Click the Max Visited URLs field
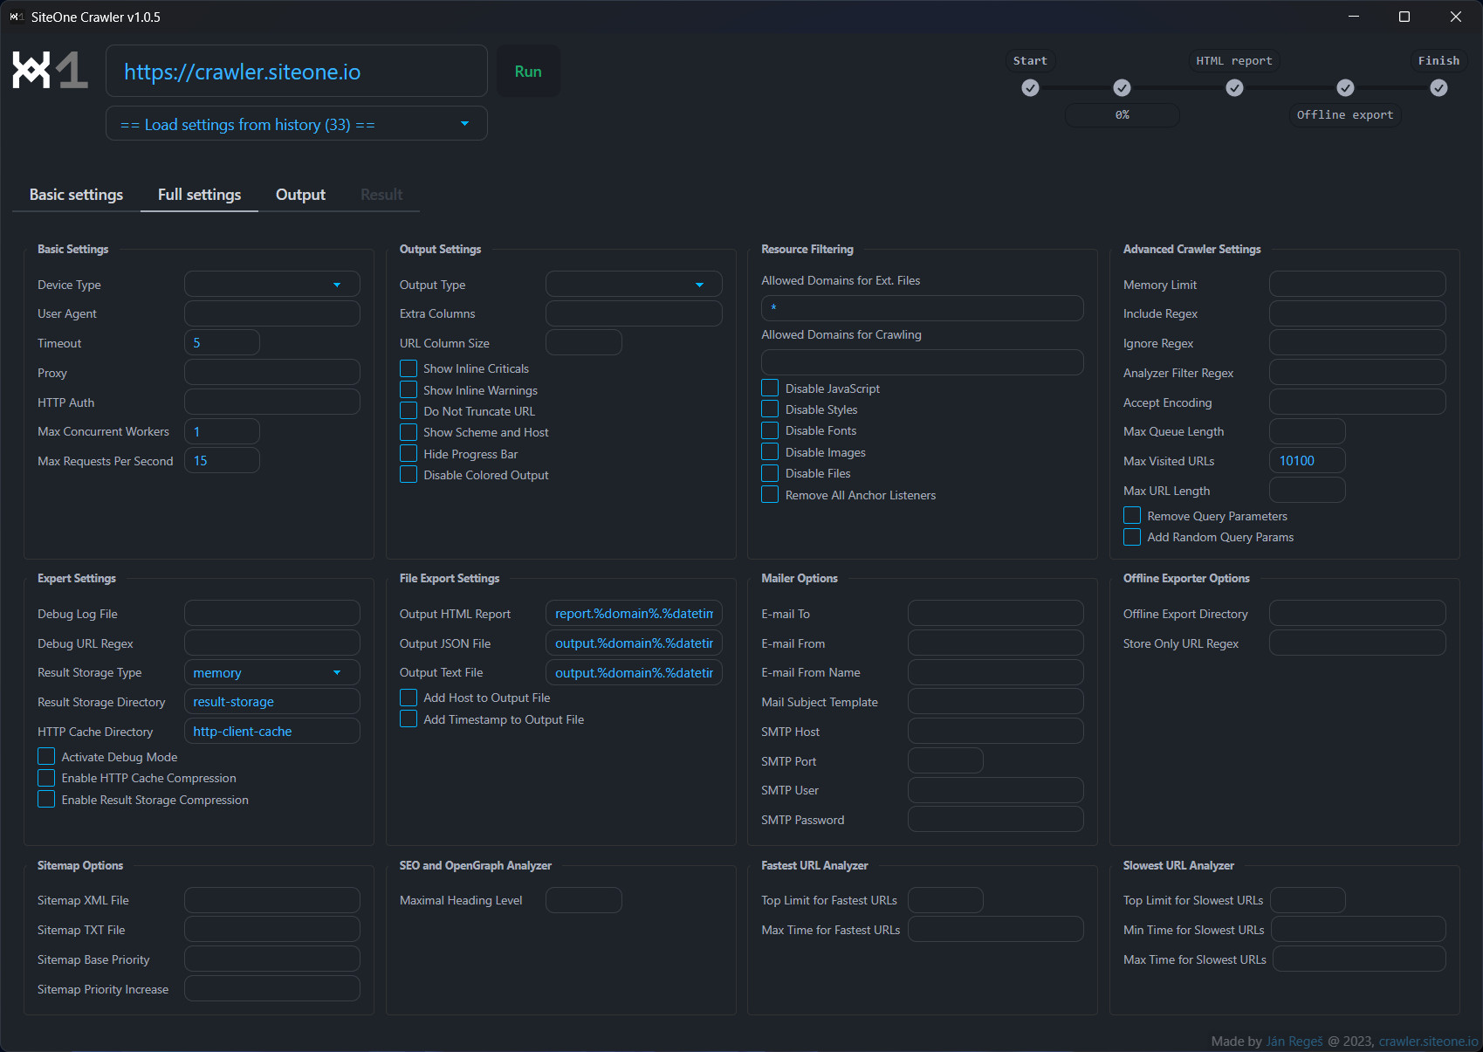1483x1052 pixels. tap(1307, 460)
